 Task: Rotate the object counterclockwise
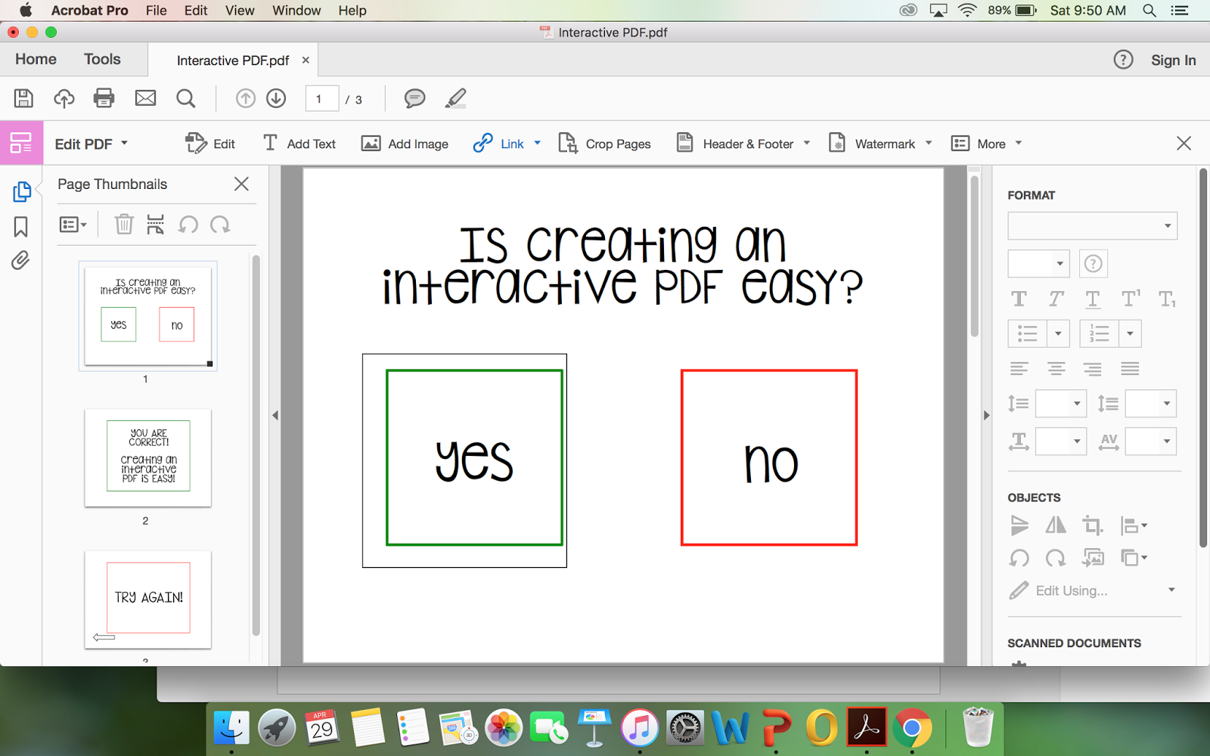pos(1019,558)
